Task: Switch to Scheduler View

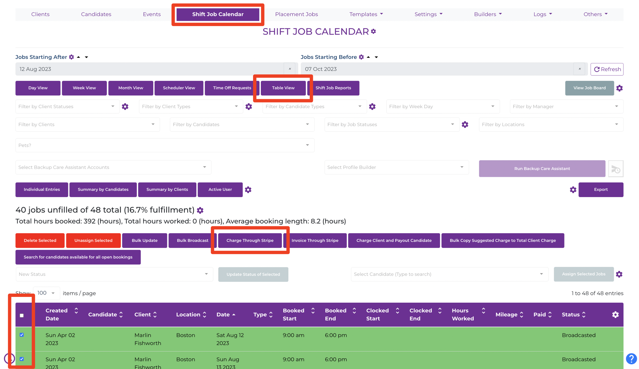Action: [179, 88]
